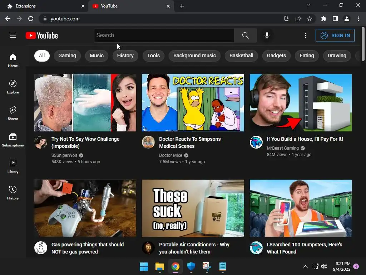Open Windows Security shield in taskbar
The image size is (366, 275).
pyautogui.click(x=191, y=266)
